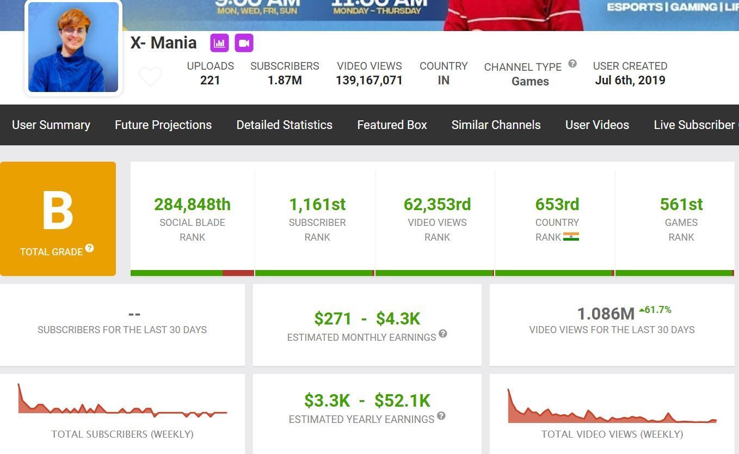Click the X- Mania profile picture
Viewport: 739px width, 454px height.
73,47
